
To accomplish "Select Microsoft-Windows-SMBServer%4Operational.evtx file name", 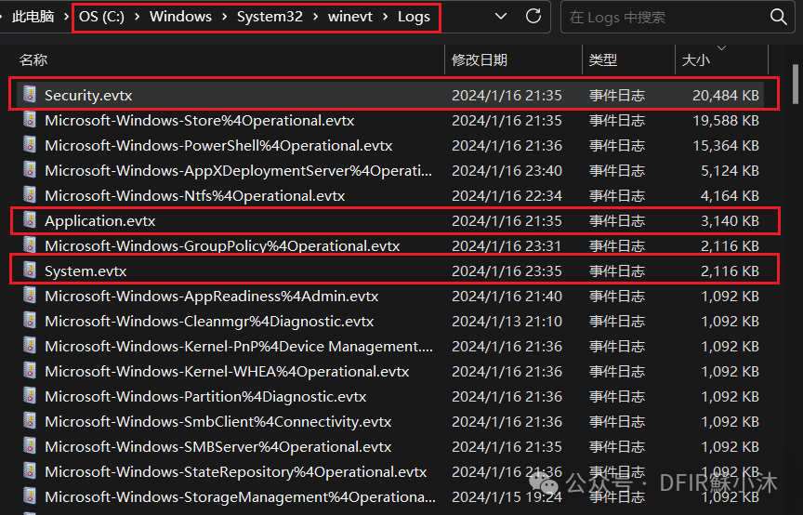I will click(x=217, y=447).
